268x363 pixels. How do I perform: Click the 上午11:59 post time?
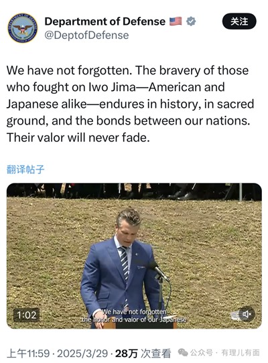pyautogui.click(x=28, y=353)
